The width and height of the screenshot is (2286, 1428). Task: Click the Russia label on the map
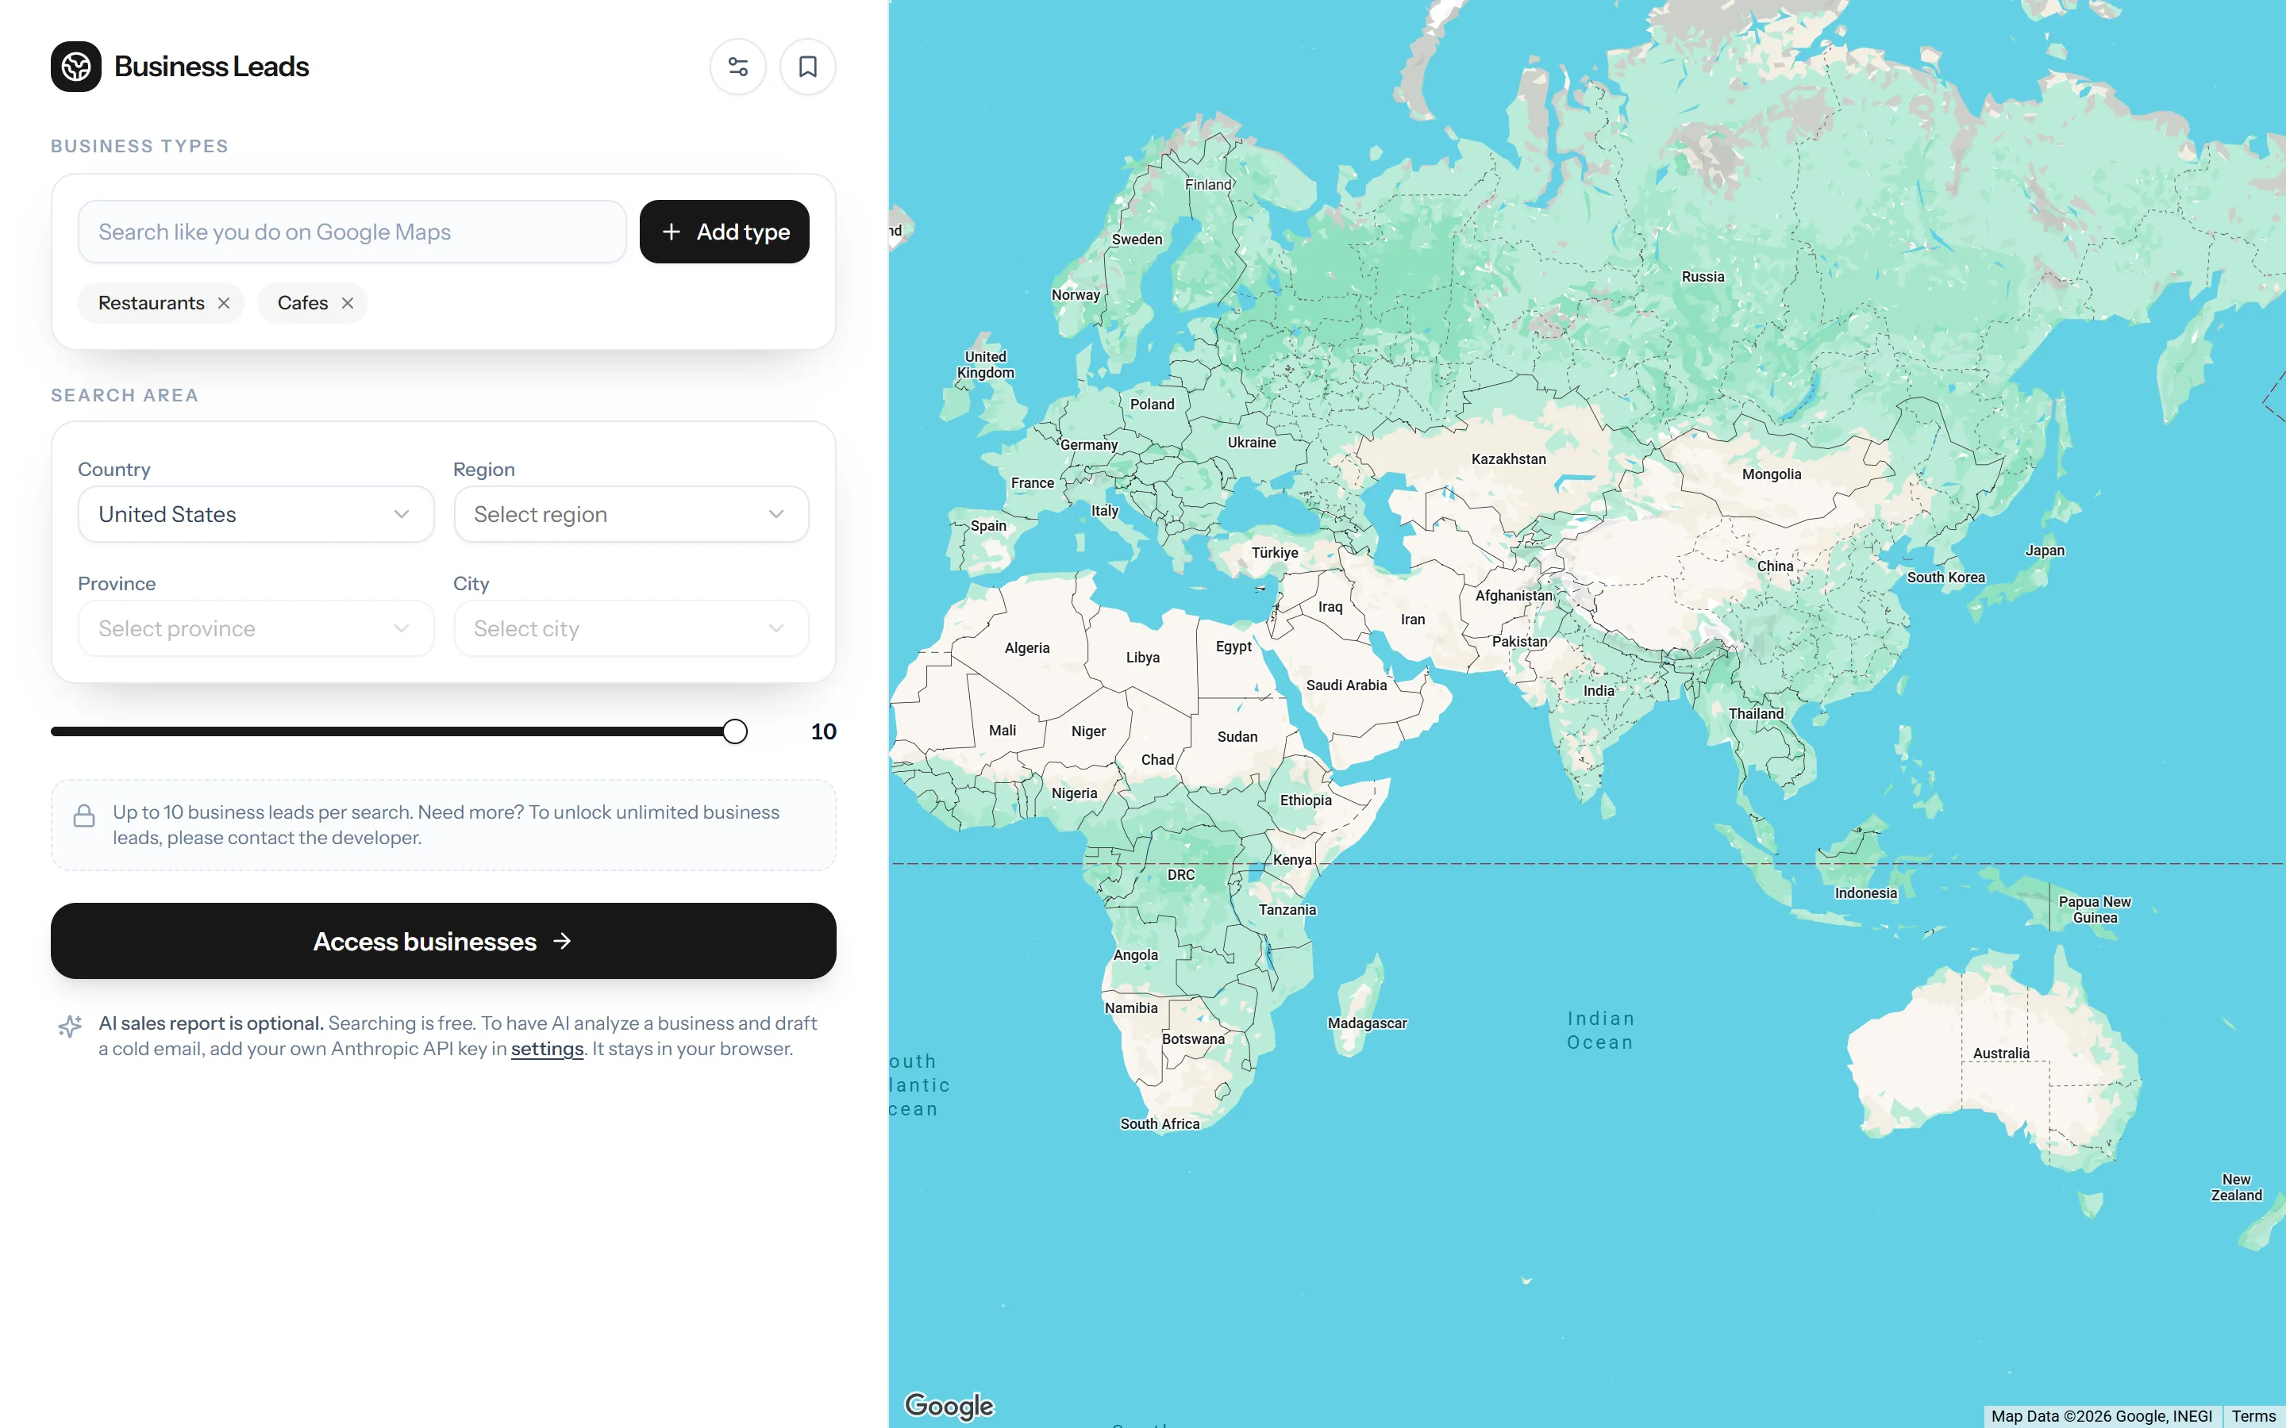(1703, 277)
